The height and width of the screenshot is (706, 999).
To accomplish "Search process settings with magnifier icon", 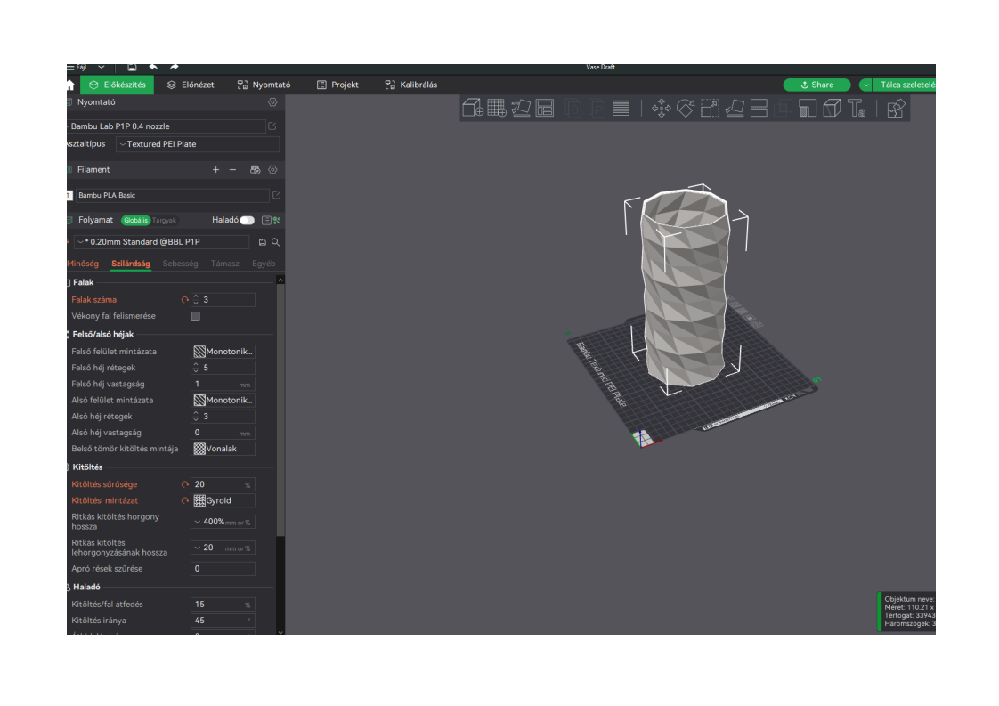I will click(x=276, y=242).
